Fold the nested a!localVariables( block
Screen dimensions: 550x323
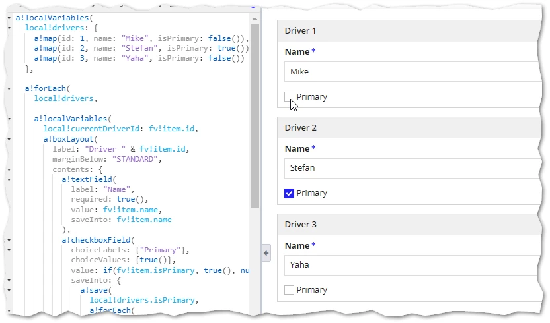(9, 119)
